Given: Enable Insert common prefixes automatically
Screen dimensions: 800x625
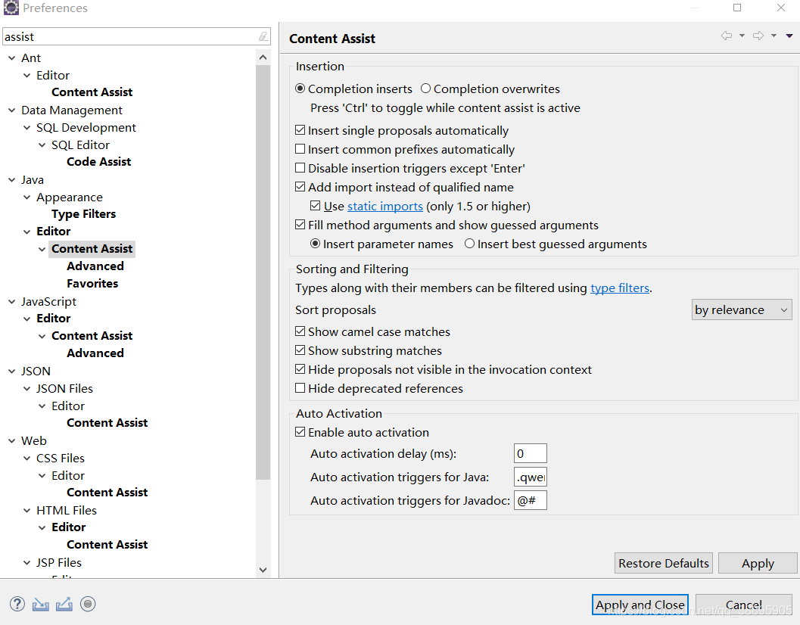Looking at the screenshot, I should click(x=300, y=150).
